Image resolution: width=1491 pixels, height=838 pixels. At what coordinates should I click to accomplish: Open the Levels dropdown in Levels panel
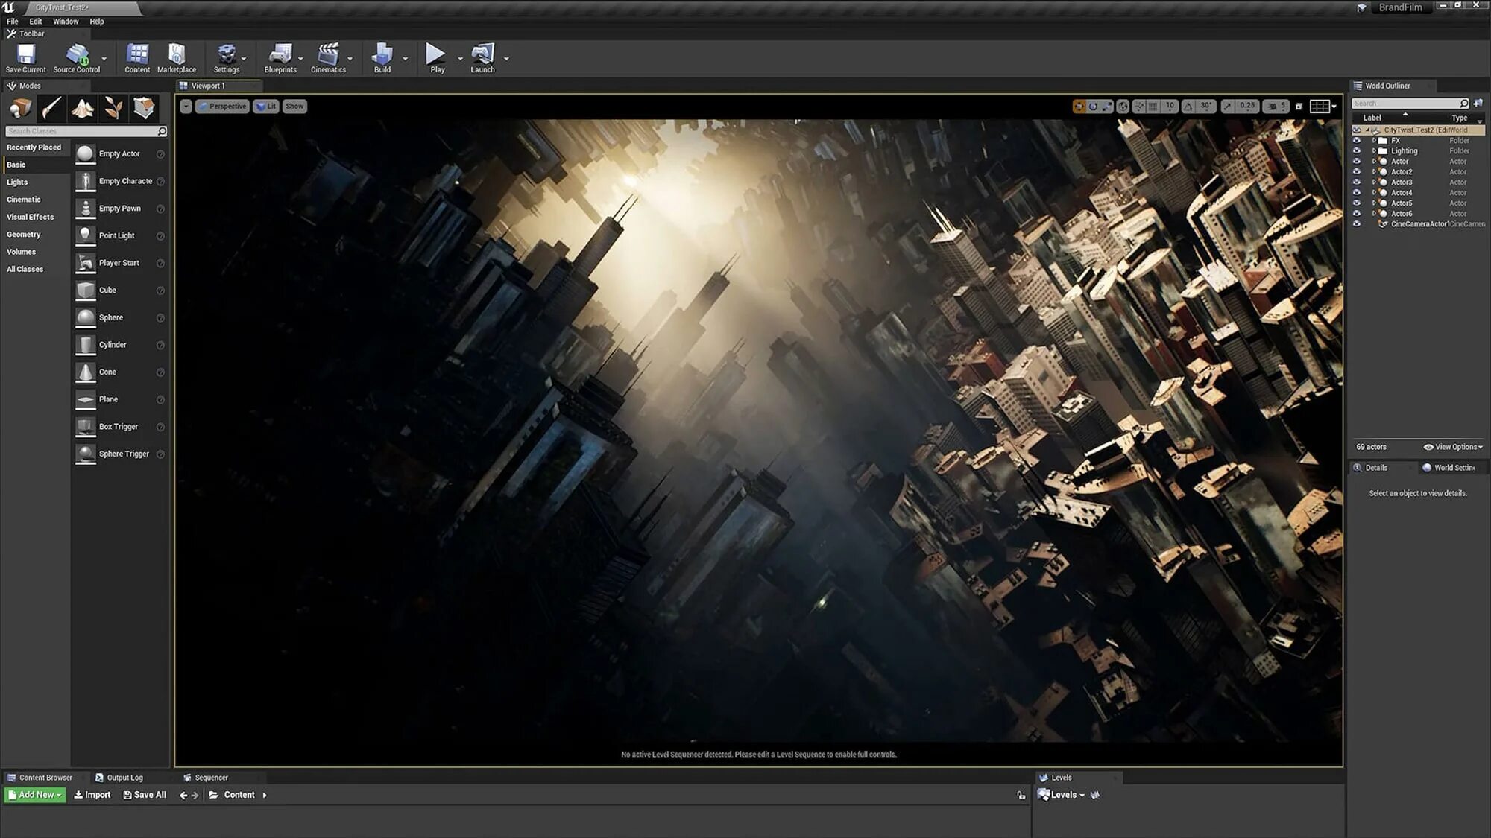pyautogui.click(x=1062, y=795)
